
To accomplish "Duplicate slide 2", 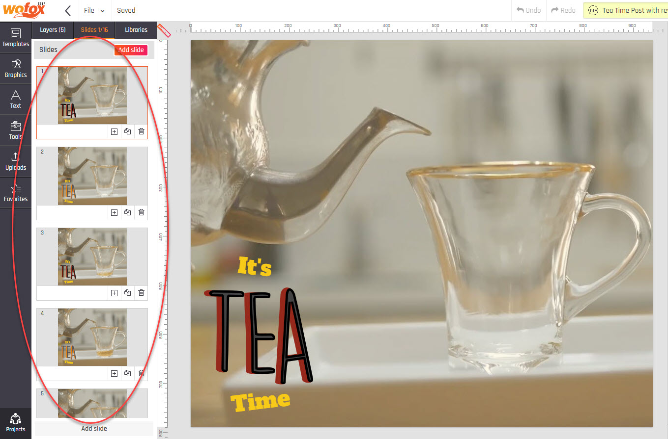I will point(128,212).
